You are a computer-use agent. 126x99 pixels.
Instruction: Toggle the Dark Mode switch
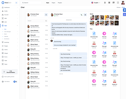[x=15, y=81]
